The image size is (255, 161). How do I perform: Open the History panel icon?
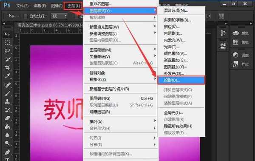pos(223,33)
